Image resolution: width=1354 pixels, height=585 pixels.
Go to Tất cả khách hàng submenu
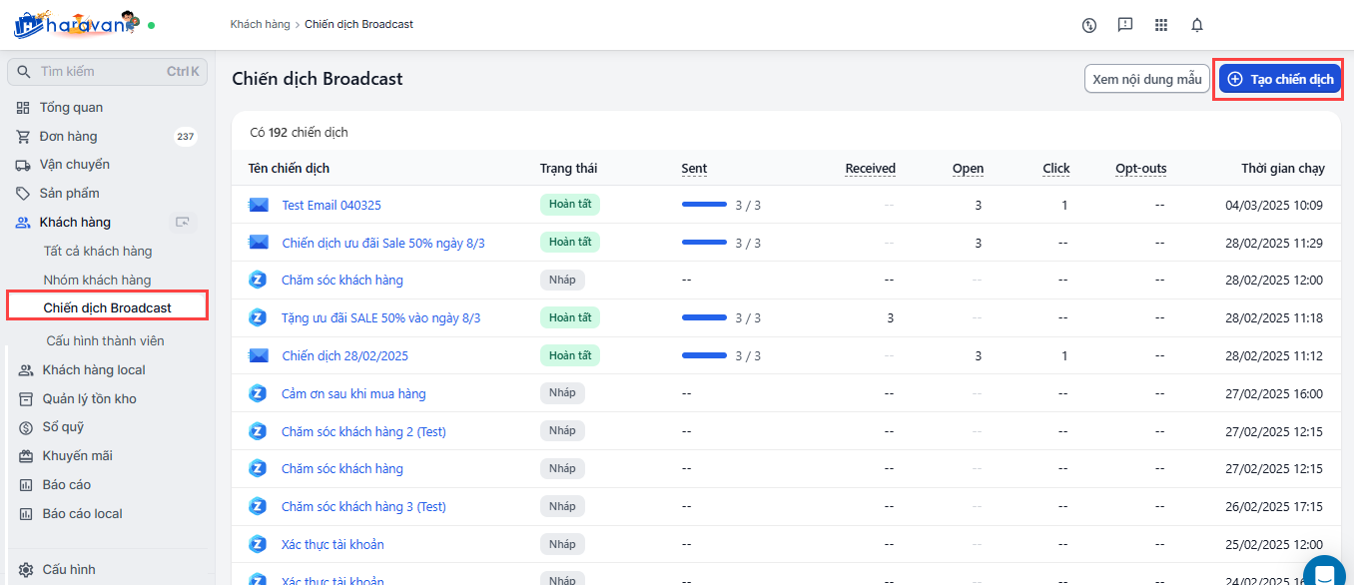click(x=98, y=252)
